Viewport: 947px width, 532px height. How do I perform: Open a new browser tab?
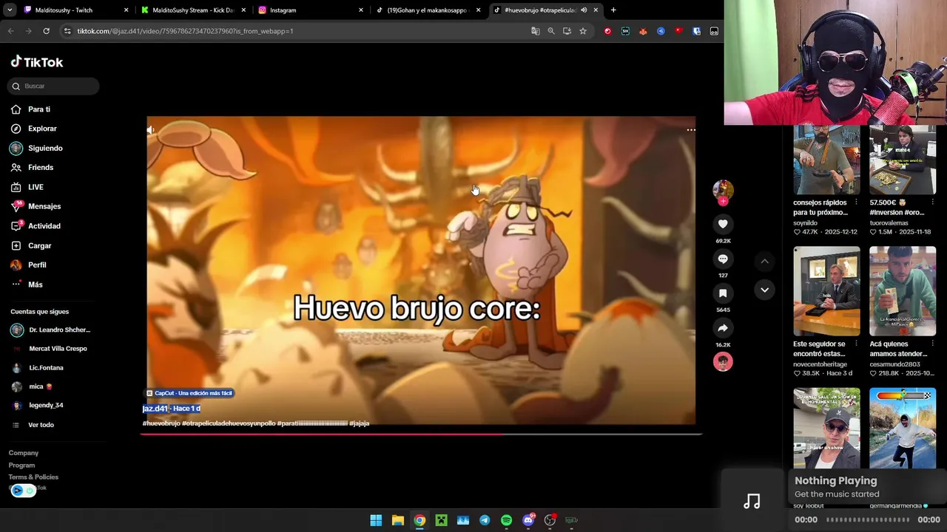pos(613,10)
